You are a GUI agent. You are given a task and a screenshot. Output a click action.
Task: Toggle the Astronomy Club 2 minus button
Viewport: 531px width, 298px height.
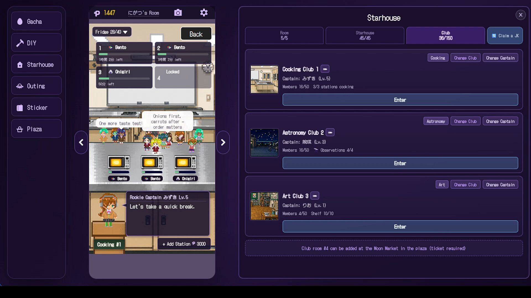pyautogui.click(x=330, y=132)
